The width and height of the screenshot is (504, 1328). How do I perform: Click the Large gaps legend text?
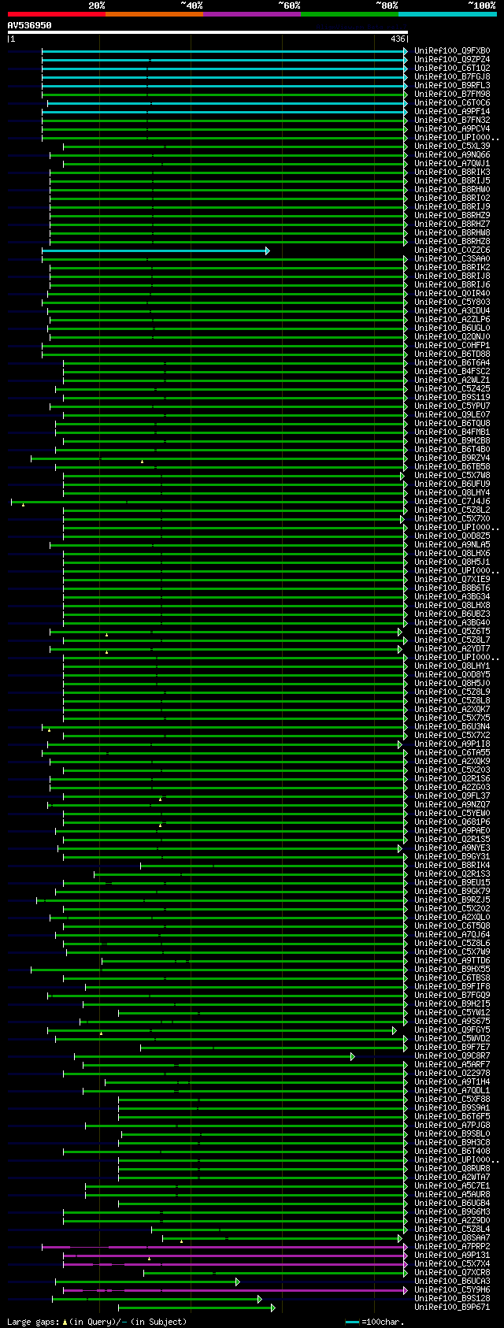[97, 1322]
